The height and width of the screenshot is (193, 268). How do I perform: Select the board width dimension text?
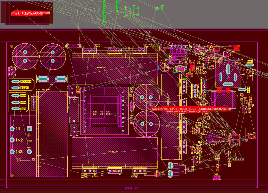132,188
